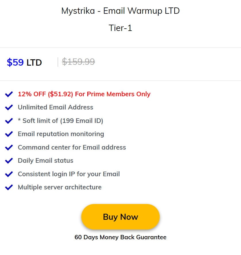Click the Unlimited Email Address text
Viewport: 241px width, 255px height.
coord(55,107)
